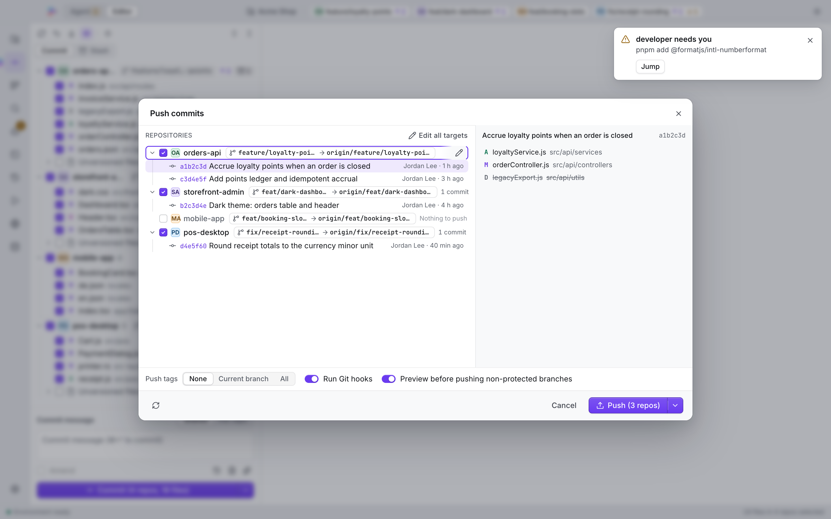
Task: Click the OA badge of orders-api
Action: click(x=175, y=153)
